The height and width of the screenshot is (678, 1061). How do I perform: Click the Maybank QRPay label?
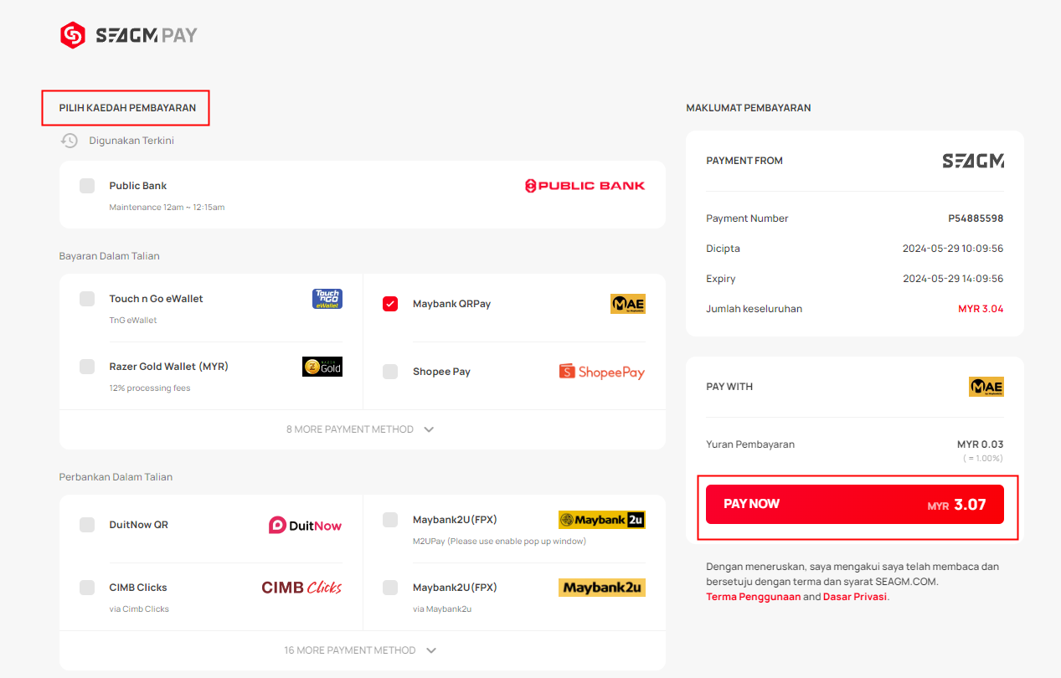click(451, 304)
